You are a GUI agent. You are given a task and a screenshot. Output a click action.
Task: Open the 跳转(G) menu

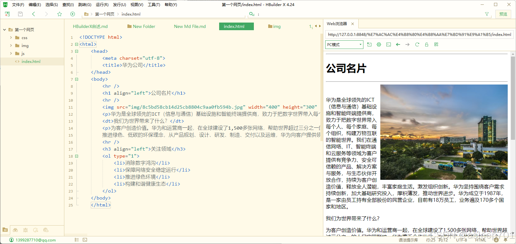85,5
